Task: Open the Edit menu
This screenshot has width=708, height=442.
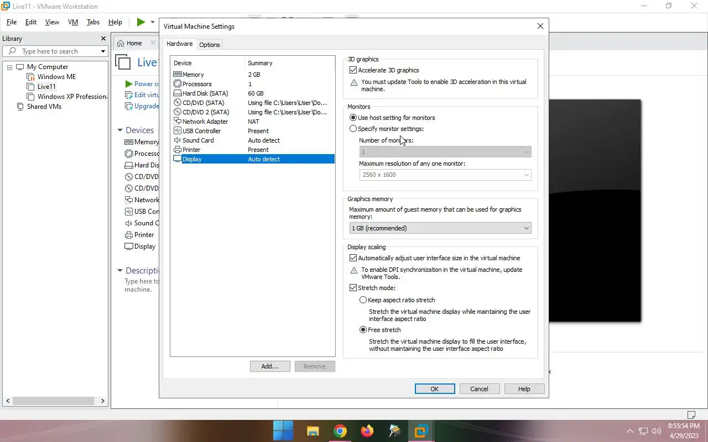Action: tap(31, 22)
